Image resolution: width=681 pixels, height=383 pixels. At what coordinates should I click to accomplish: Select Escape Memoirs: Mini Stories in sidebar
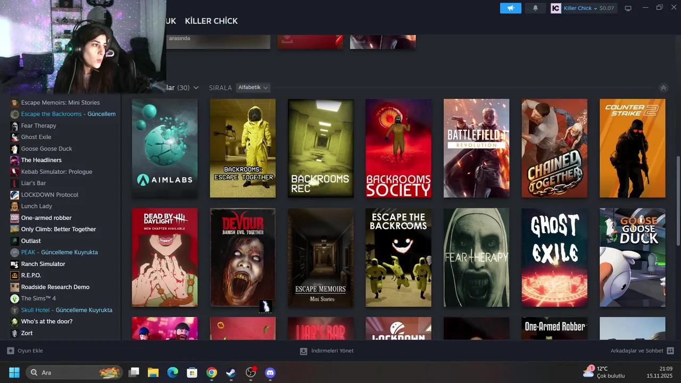[60, 103]
